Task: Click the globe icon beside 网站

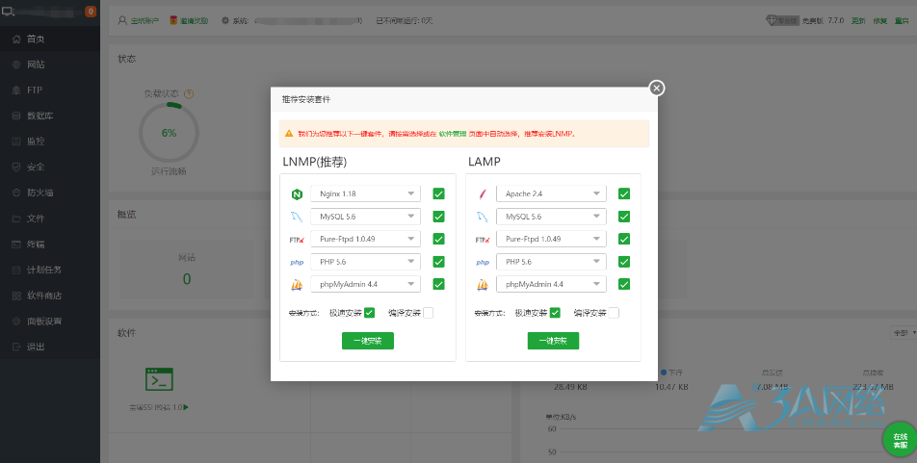Action: (16, 64)
